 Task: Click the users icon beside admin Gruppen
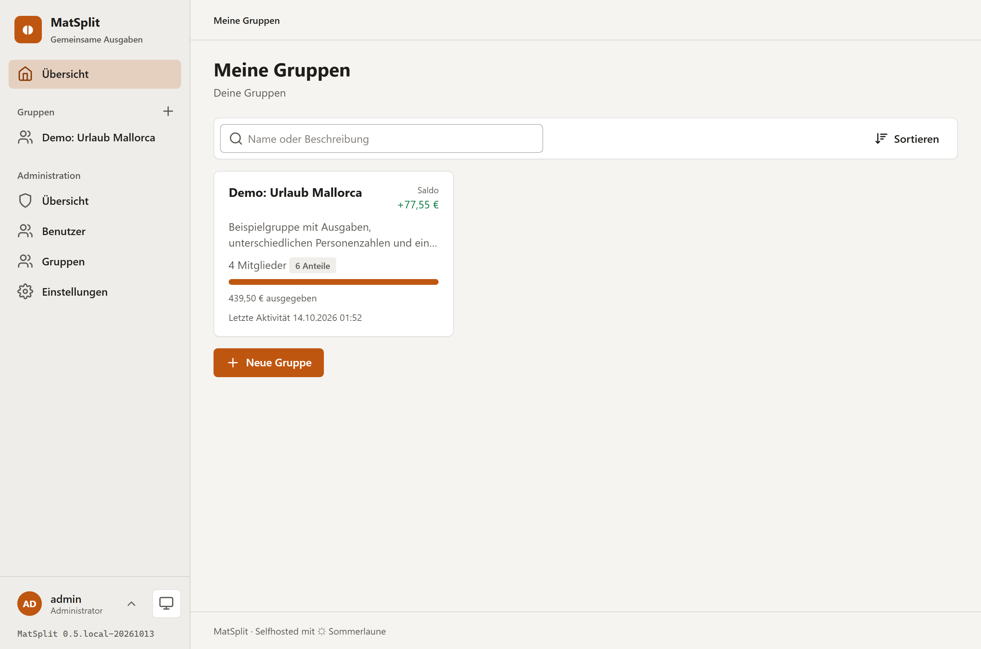25,262
